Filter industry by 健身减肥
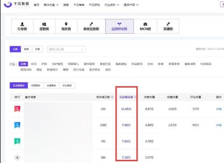 [190, 64]
